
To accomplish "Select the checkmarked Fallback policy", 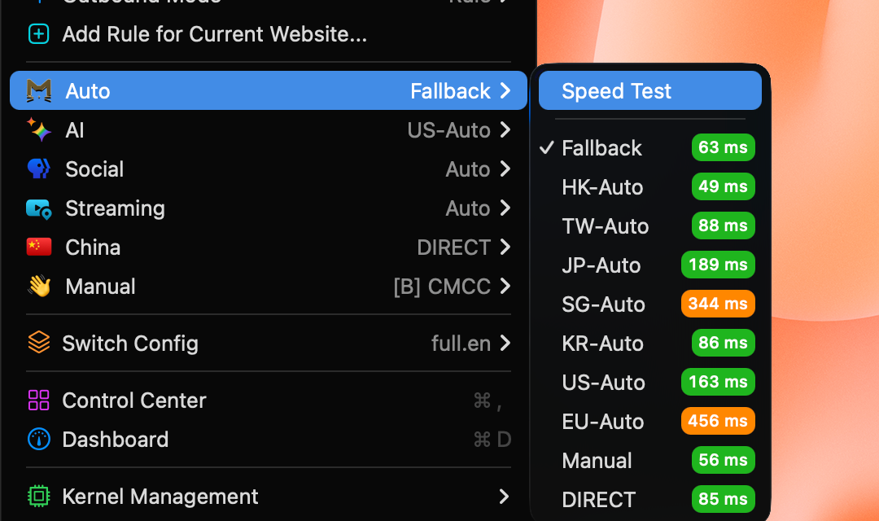I will [601, 147].
